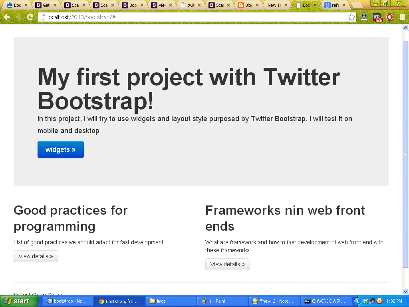Go back to the previous page
409x307 pixels.
[7, 17]
